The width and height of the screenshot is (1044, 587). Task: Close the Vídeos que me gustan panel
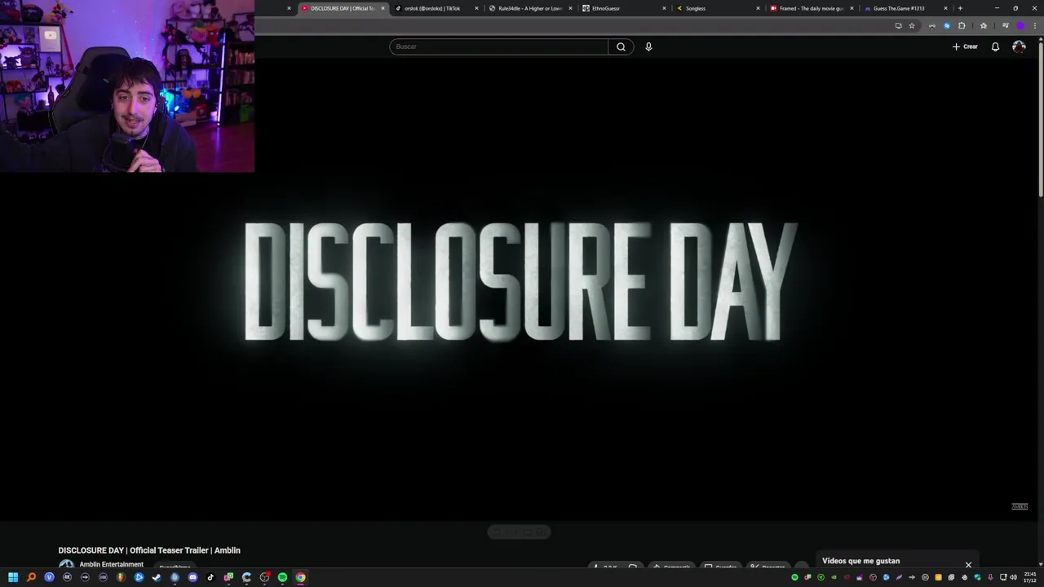[x=968, y=564]
